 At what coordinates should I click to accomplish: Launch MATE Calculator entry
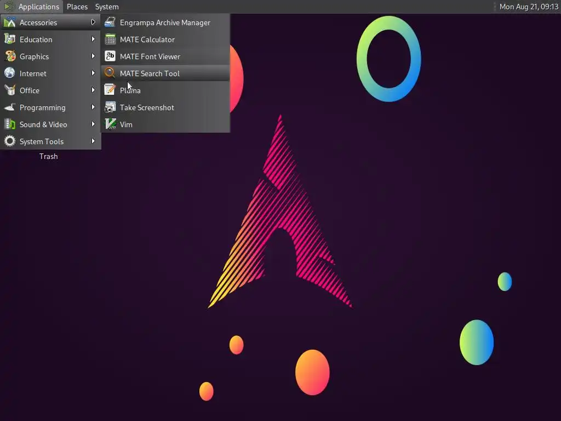[165, 39]
